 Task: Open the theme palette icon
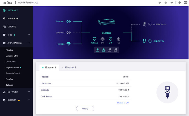pyautogui.click(x=179, y=3)
